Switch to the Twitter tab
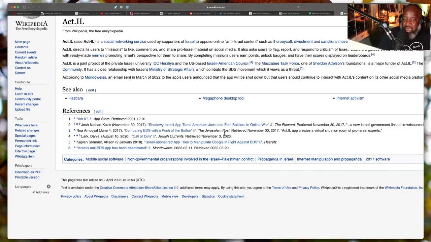The width and height of the screenshot is (431, 242). [x=231, y=13]
